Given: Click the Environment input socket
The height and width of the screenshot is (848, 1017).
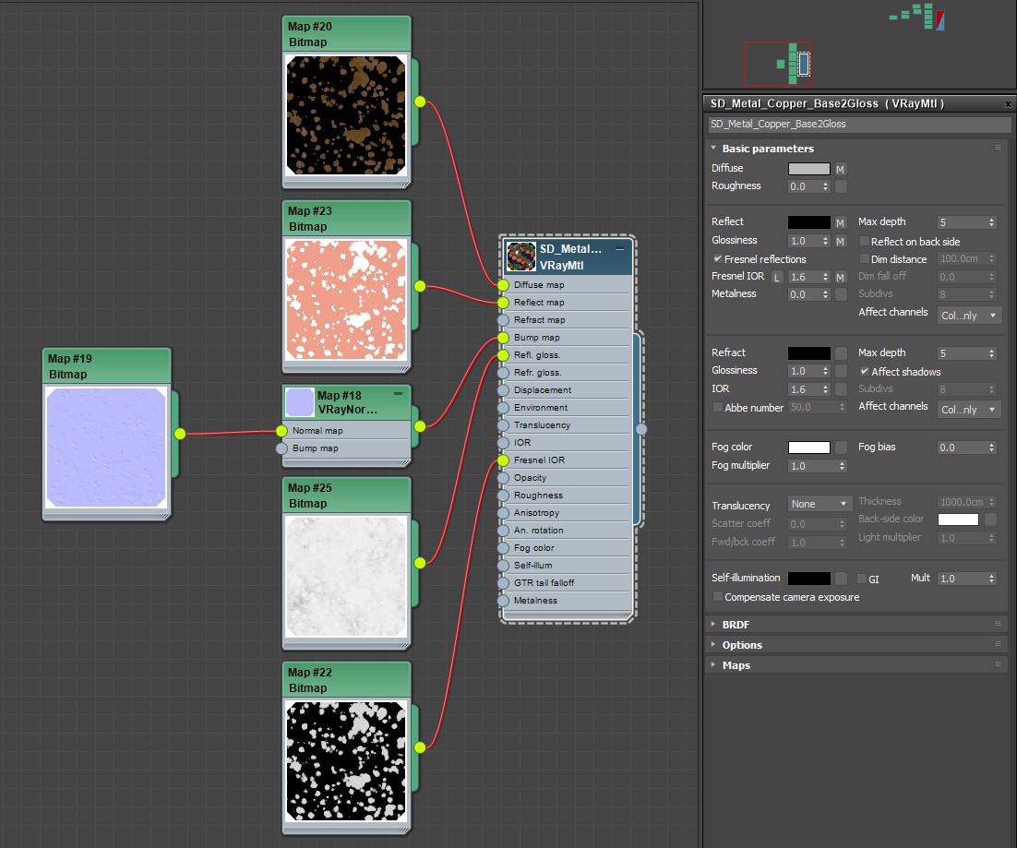Looking at the screenshot, I should pyautogui.click(x=503, y=408).
